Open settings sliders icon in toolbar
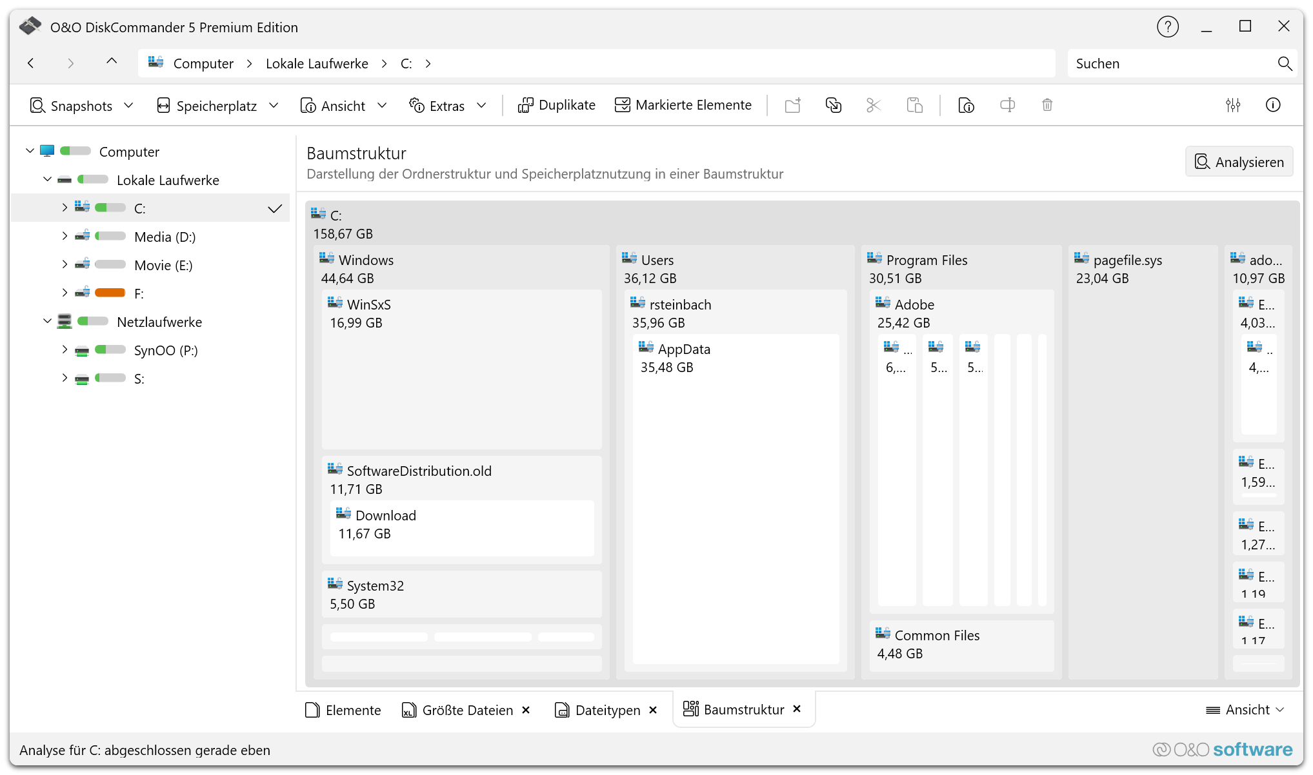Viewport: 1313px width, 775px height. click(1233, 105)
